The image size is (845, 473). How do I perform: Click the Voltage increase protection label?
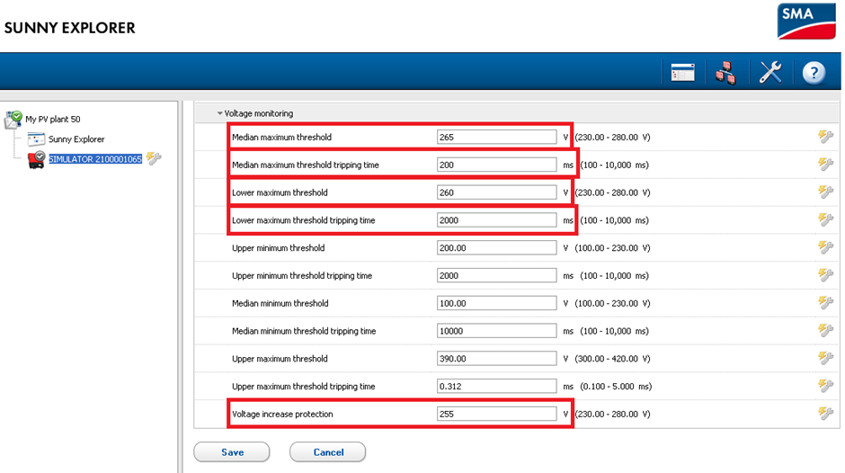pos(282,414)
